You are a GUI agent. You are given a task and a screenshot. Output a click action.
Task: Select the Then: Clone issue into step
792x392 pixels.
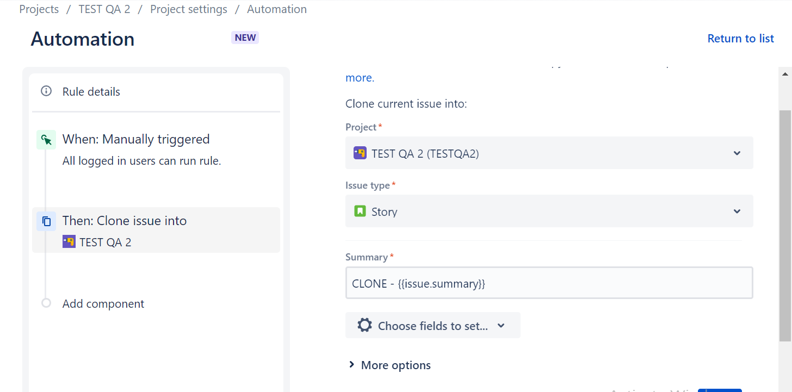click(125, 220)
